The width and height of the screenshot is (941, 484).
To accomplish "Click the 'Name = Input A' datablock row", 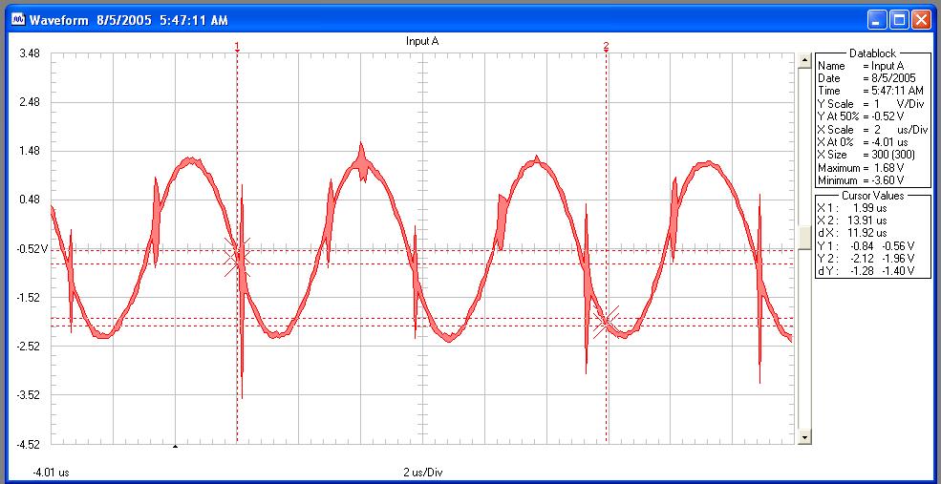I will (x=861, y=66).
